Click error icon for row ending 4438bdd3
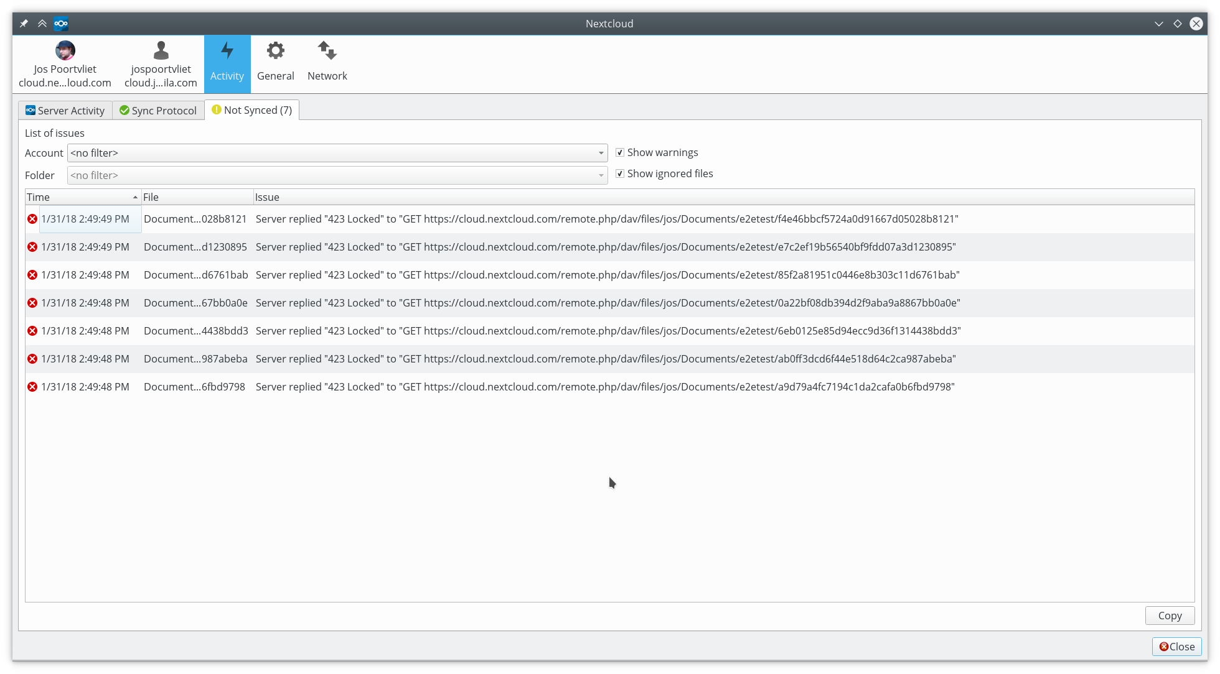This screenshot has height=674, width=1220. point(32,331)
